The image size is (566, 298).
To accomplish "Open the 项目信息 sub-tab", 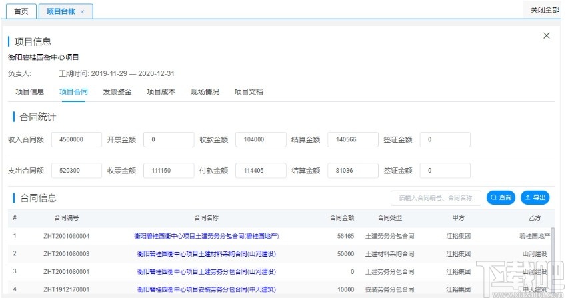I will coord(29,91).
